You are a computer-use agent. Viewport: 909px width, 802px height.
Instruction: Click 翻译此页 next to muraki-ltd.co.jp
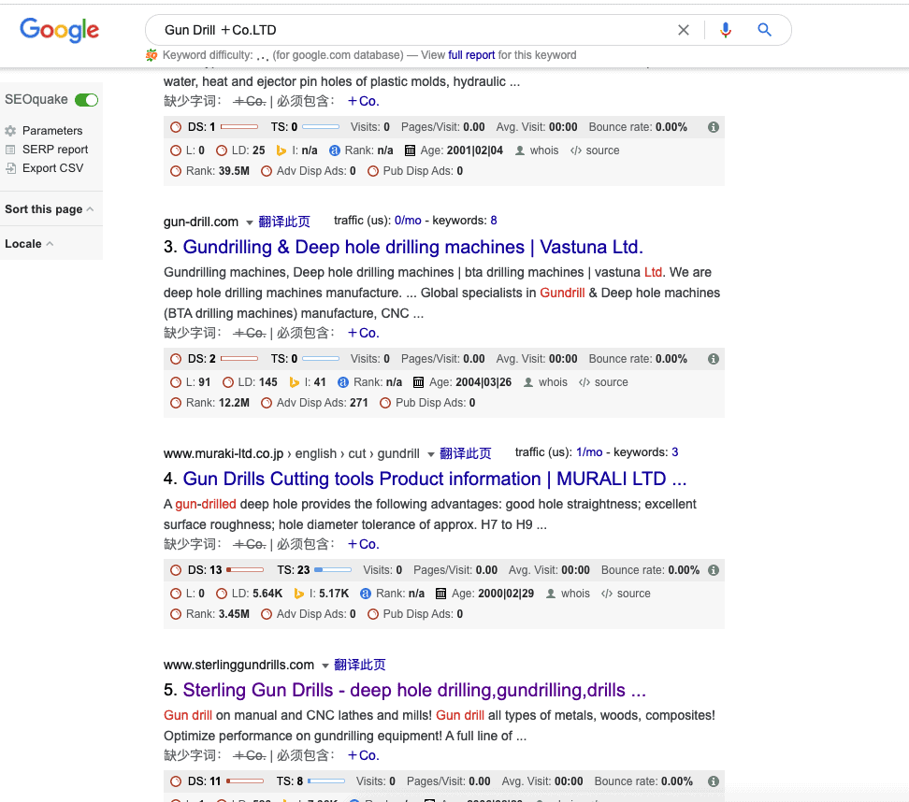466,453
